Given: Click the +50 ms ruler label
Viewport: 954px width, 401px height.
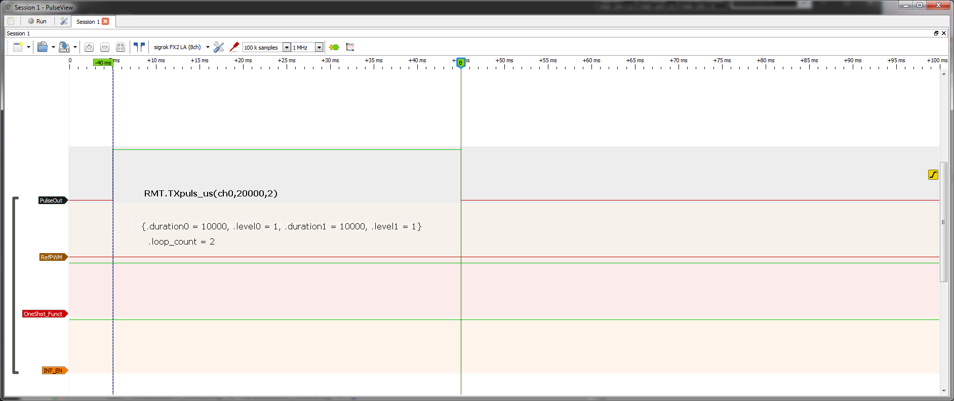Looking at the screenshot, I should coord(504,60).
